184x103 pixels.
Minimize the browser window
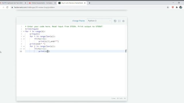[173, 3]
